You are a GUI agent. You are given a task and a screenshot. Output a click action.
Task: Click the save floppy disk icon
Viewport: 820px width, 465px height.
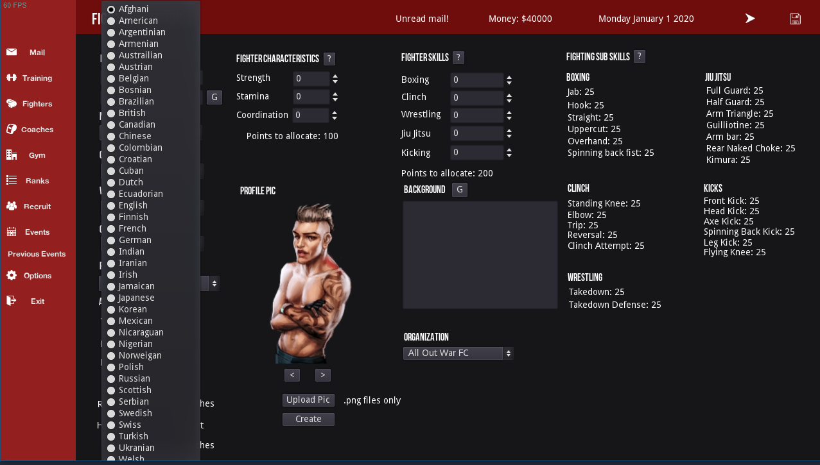[x=795, y=19]
